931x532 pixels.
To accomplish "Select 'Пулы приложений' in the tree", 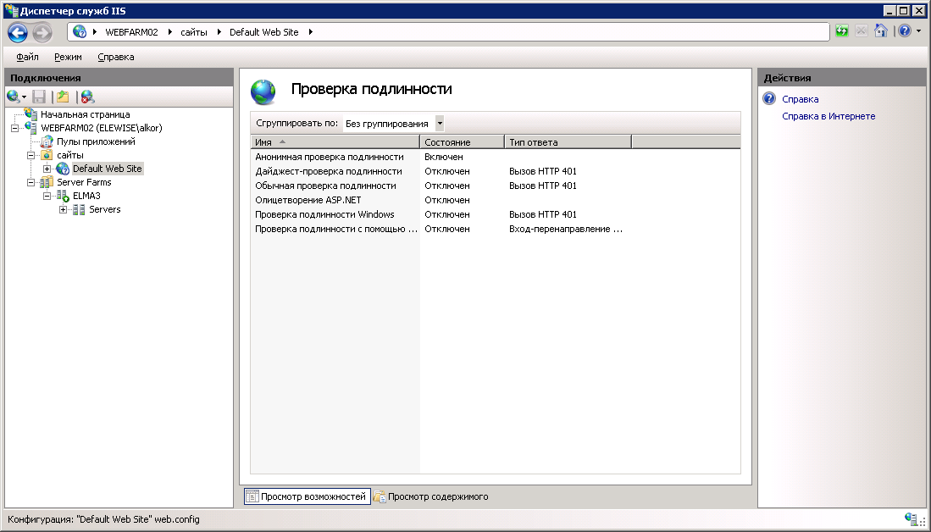I will click(96, 141).
